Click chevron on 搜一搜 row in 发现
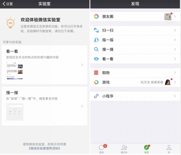 pyautogui.click(x=175, y=49)
